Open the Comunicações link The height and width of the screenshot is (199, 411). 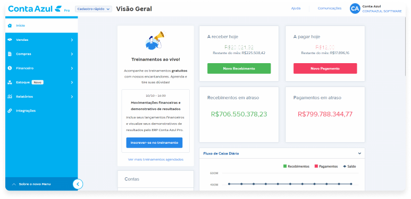330,8
